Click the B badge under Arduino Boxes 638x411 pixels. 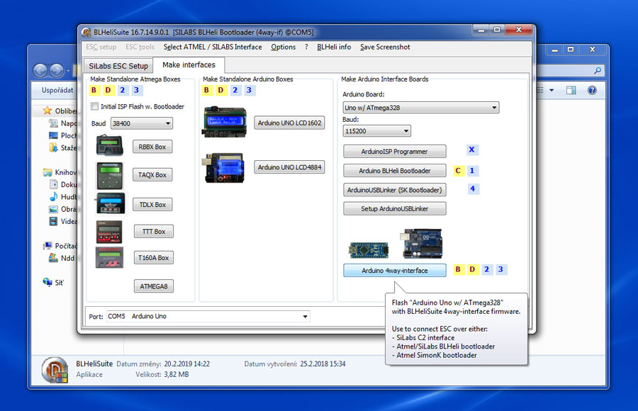pyautogui.click(x=207, y=90)
